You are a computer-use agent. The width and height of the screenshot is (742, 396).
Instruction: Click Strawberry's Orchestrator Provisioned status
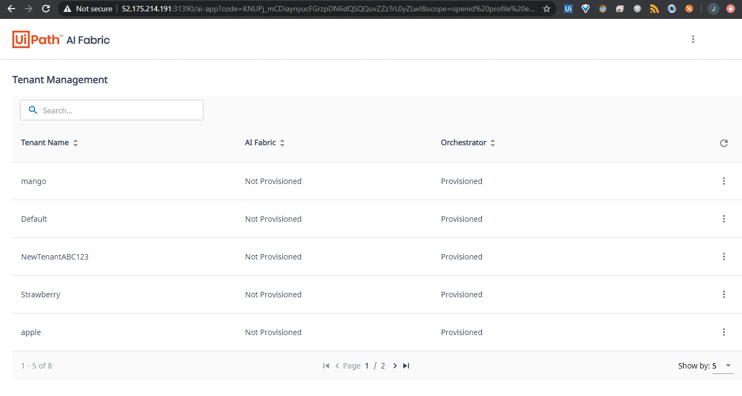click(x=461, y=295)
